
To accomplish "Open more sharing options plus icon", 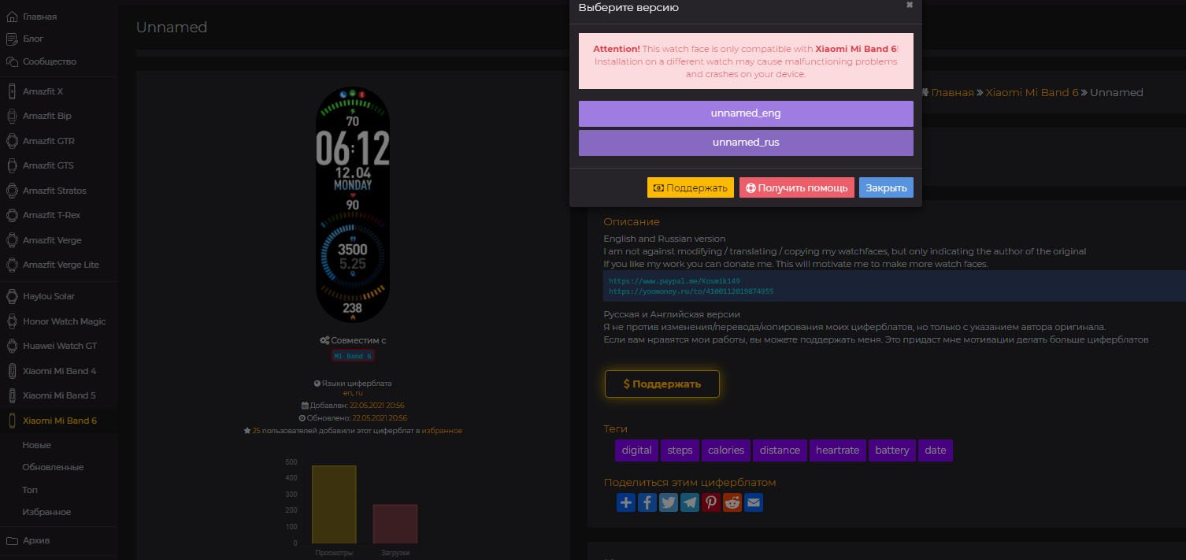I will (626, 503).
